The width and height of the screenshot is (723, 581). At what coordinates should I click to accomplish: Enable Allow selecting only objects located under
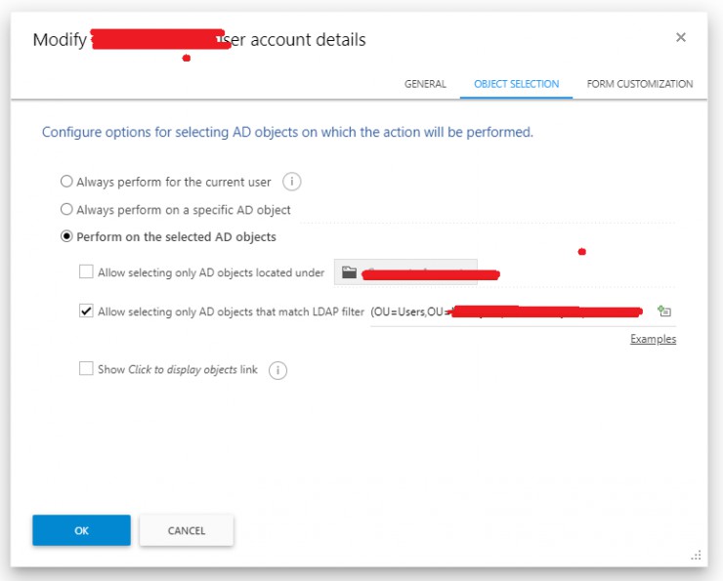pos(86,272)
